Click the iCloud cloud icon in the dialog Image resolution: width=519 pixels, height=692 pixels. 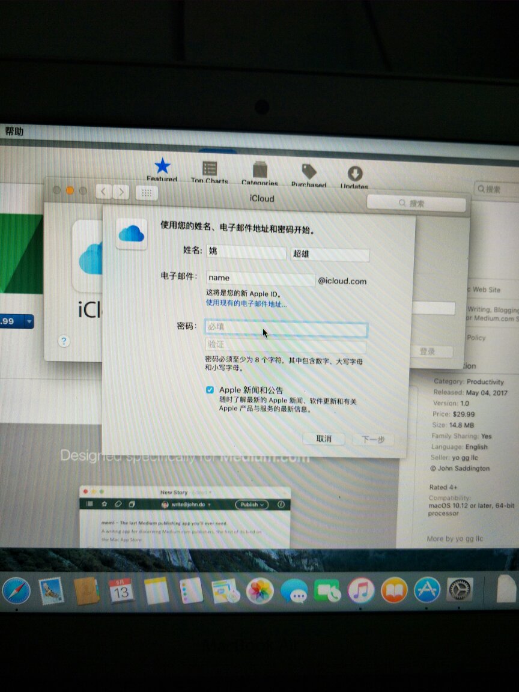pyautogui.click(x=131, y=233)
